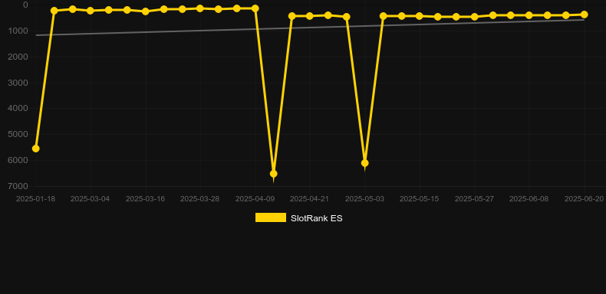Click the 1000 y-axis tick label
This screenshot has height=294, width=606.
[x=18, y=31]
